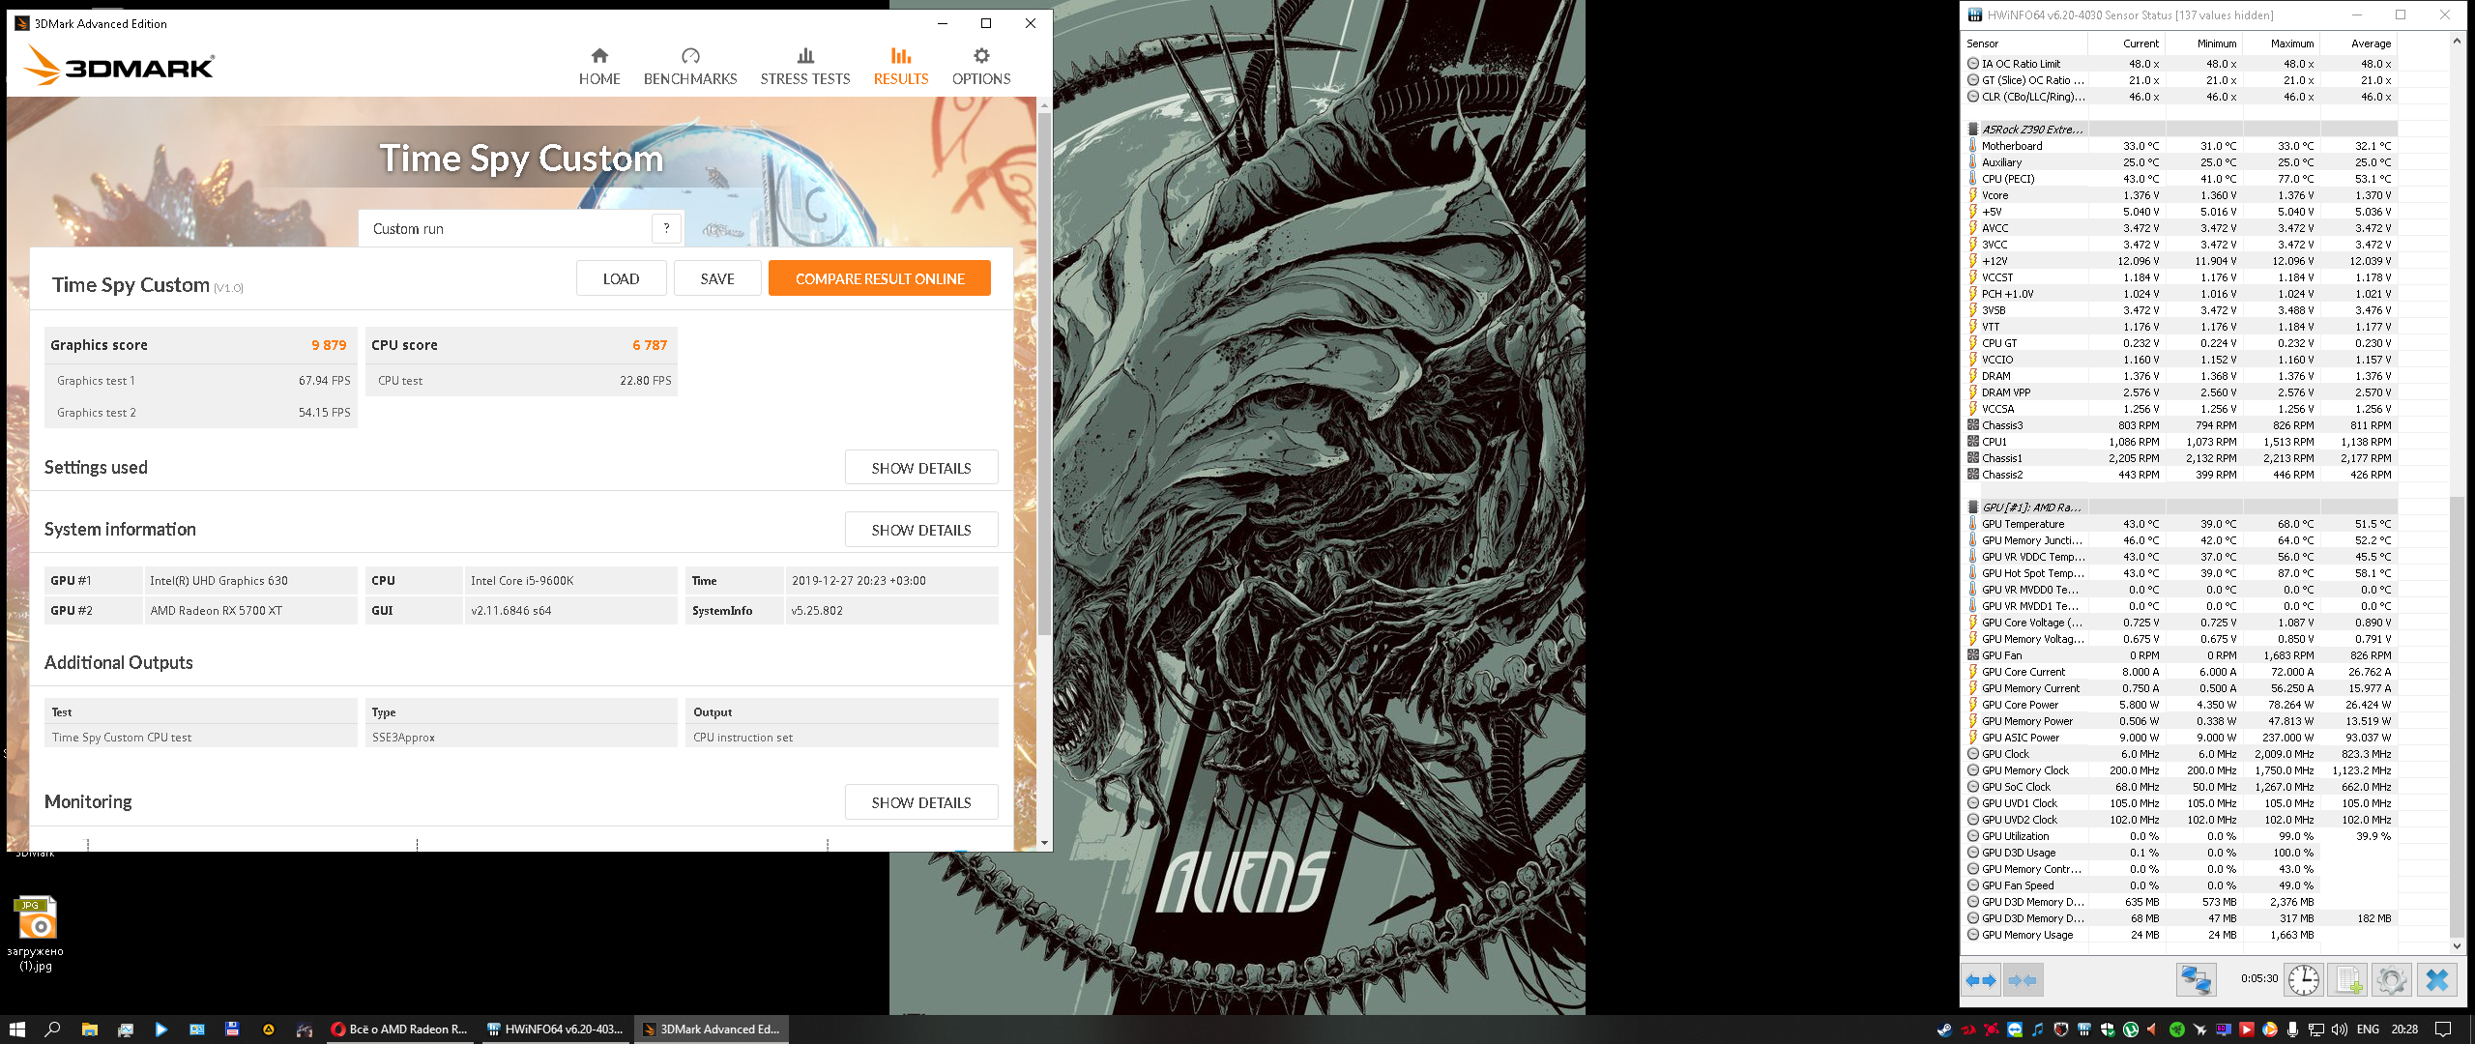Click the SAVE result button

[716, 278]
